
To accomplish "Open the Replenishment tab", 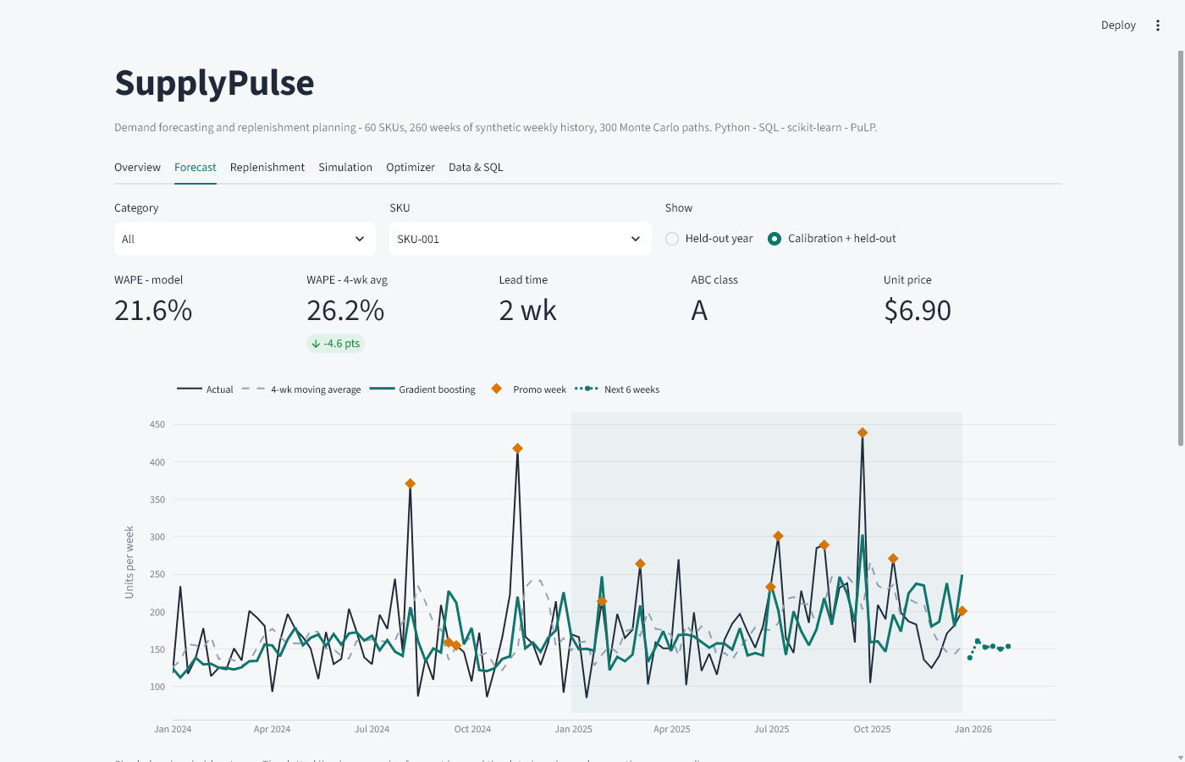I will coord(267,168).
